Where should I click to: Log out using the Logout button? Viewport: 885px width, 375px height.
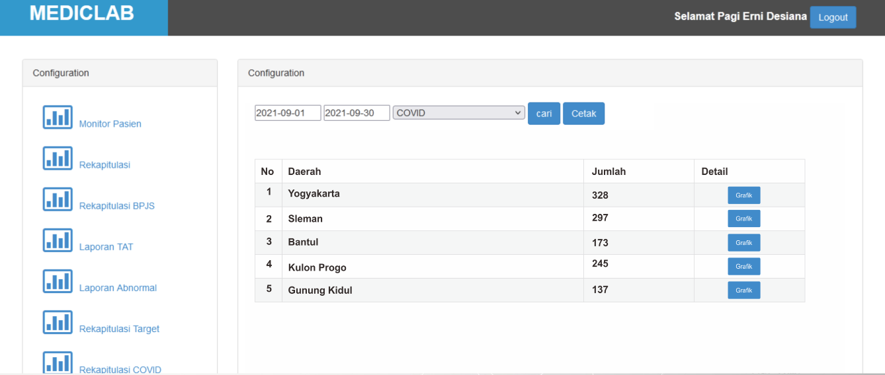[x=833, y=17]
